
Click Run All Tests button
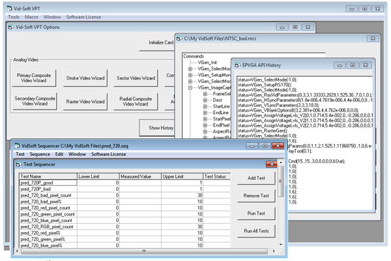coord(256,231)
